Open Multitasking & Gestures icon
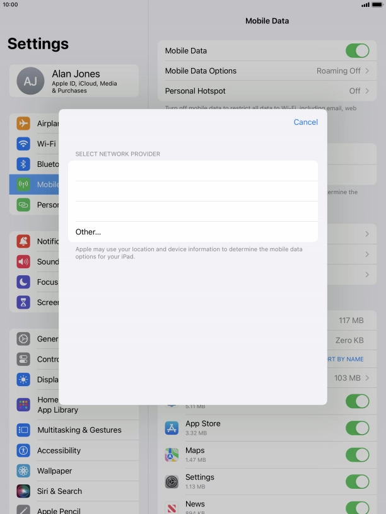Image resolution: width=386 pixels, height=514 pixels. pos(23,430)
